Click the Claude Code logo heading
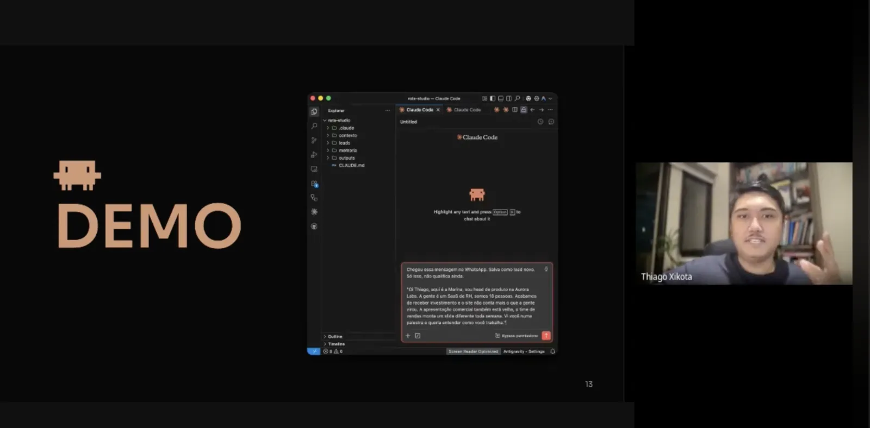Screen dimensions: 870x428 coord(477,137)
